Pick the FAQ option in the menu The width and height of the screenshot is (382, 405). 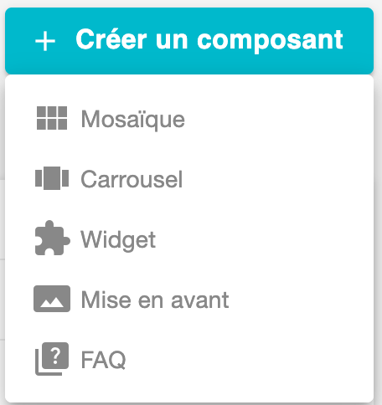(189, 360)
